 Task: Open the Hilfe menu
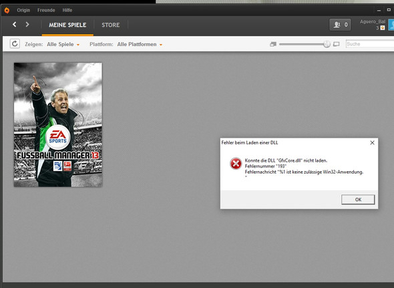pos(67,10)
